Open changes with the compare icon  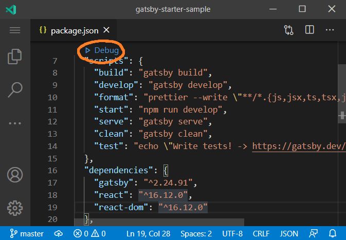(288, 30)
